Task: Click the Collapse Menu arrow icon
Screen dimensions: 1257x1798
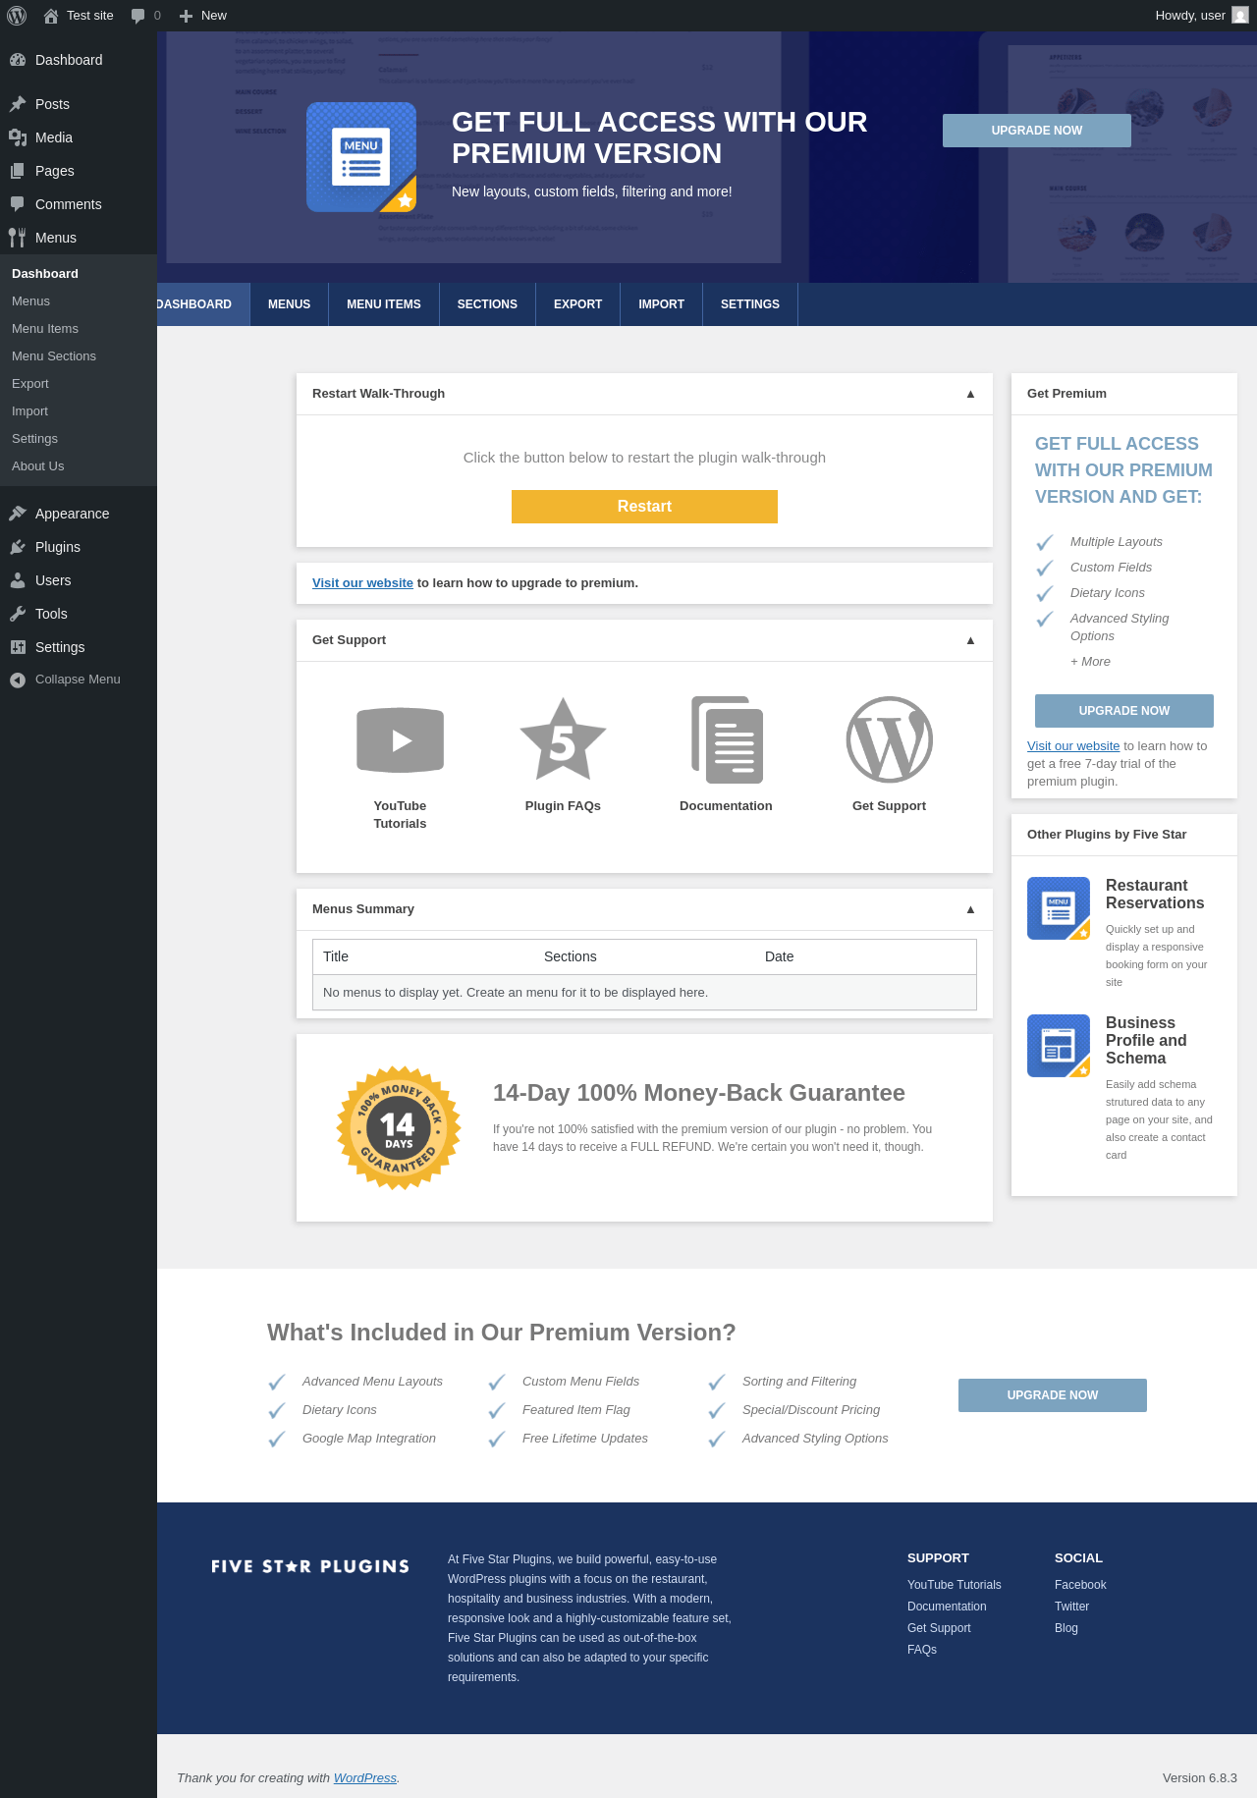Action: (x=18, y=680)
